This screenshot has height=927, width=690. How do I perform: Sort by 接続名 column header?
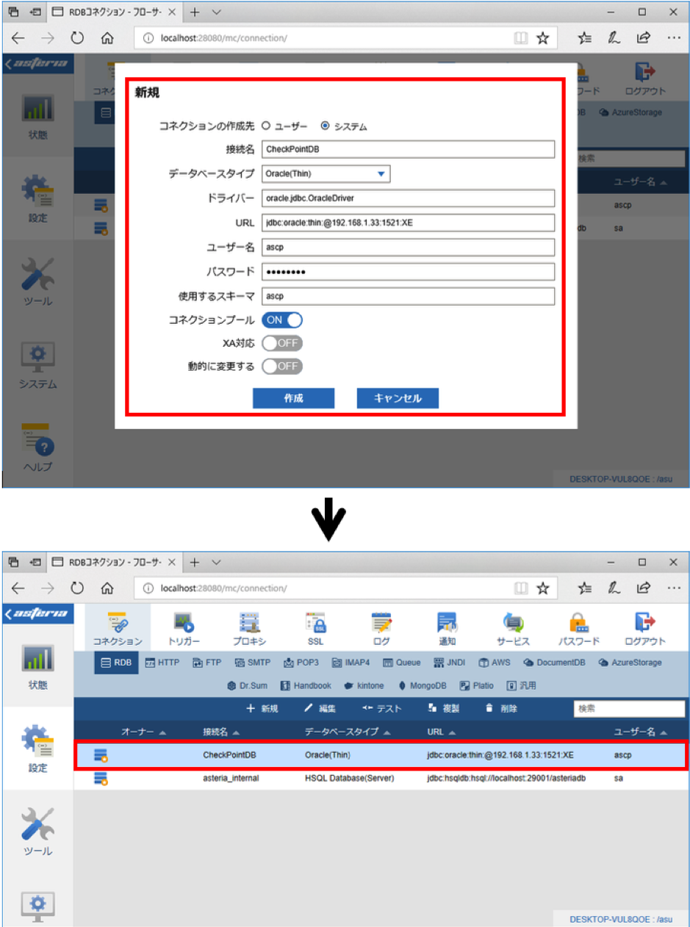[x=220, y=732]
